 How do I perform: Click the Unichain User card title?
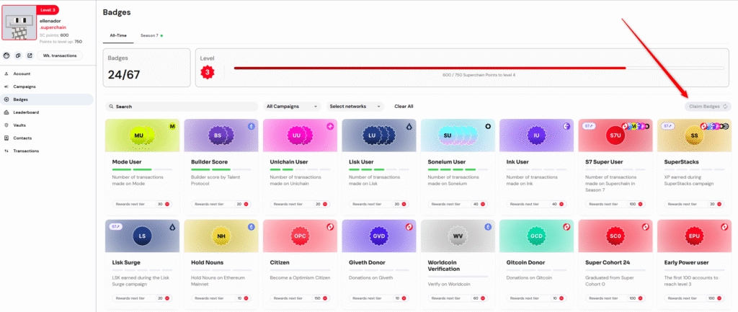(289, 162)
